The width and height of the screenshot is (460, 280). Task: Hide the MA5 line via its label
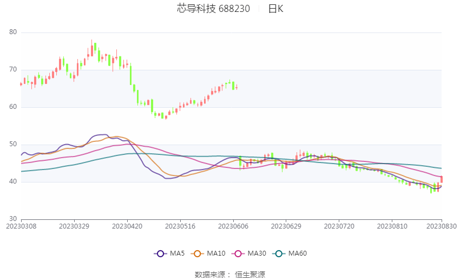pos(177,253)
